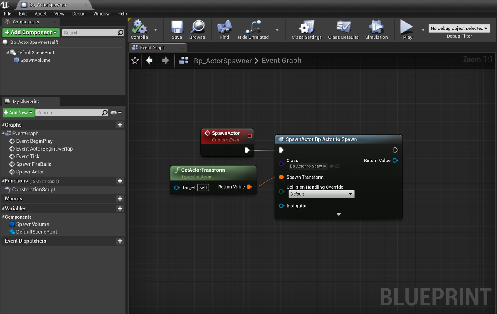
Task: Navigate back in graph history
Action: tap(149, 60)
